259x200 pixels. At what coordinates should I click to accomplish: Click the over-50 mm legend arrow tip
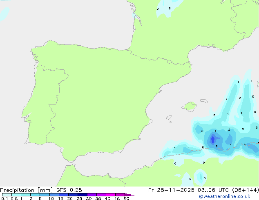(x=129, y=195)
